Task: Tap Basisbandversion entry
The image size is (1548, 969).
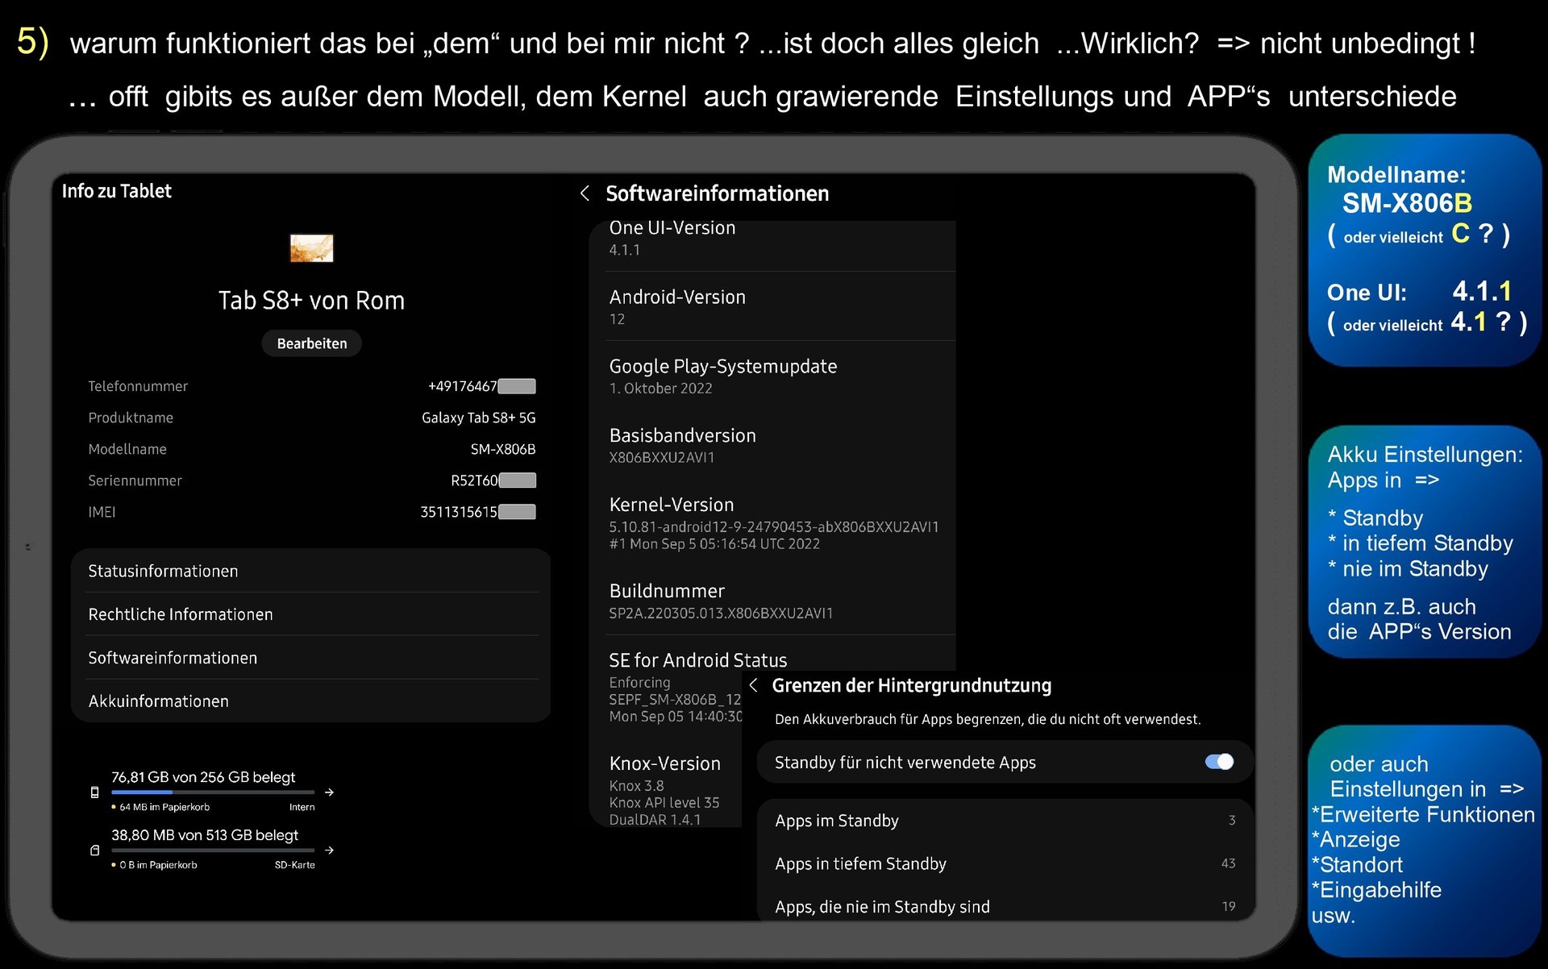Action: [x=772, y=446]
